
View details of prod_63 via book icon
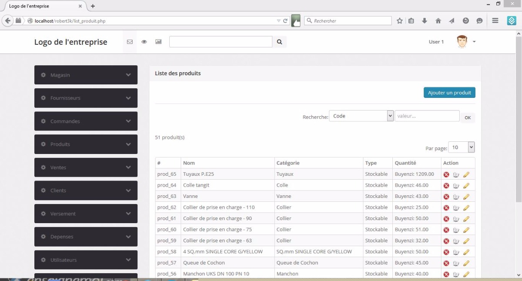[456, 197]
